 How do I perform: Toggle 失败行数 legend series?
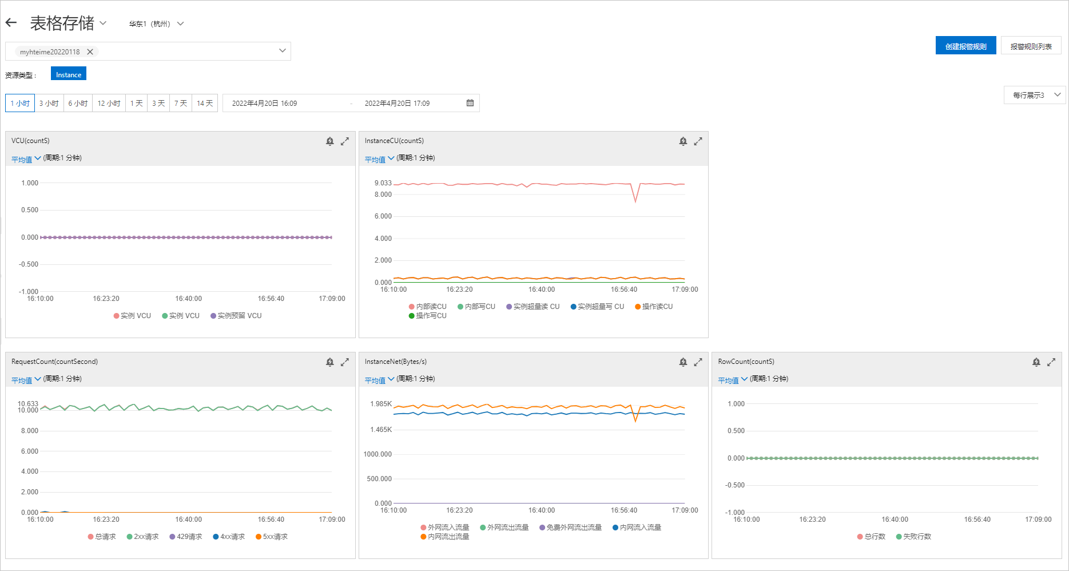point(914,537)
